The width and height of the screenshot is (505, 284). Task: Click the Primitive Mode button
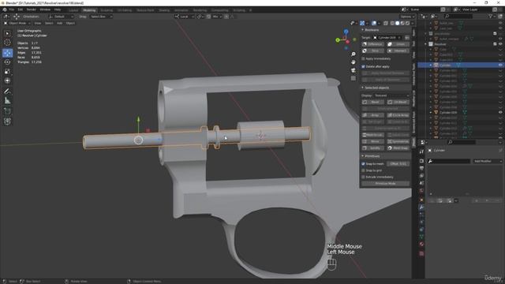tap(386, 184)
